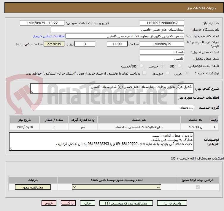Click the اطلاعات مجوزهای ارائه خدمت / کالا heading
The image size is (224, 211).
(x=197, y=158)
